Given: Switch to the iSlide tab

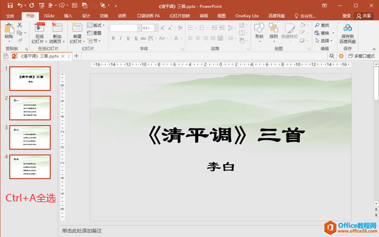Looking at the screenshot, I should coord(49,16).
